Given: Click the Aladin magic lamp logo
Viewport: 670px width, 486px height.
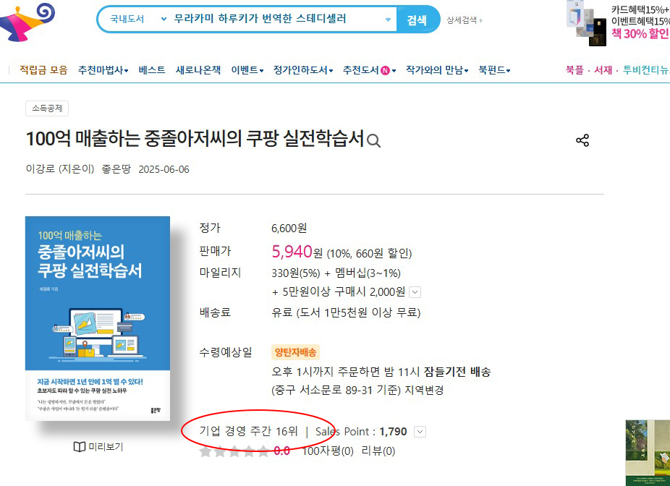Looking at the screenshot, I should (27, 22).
